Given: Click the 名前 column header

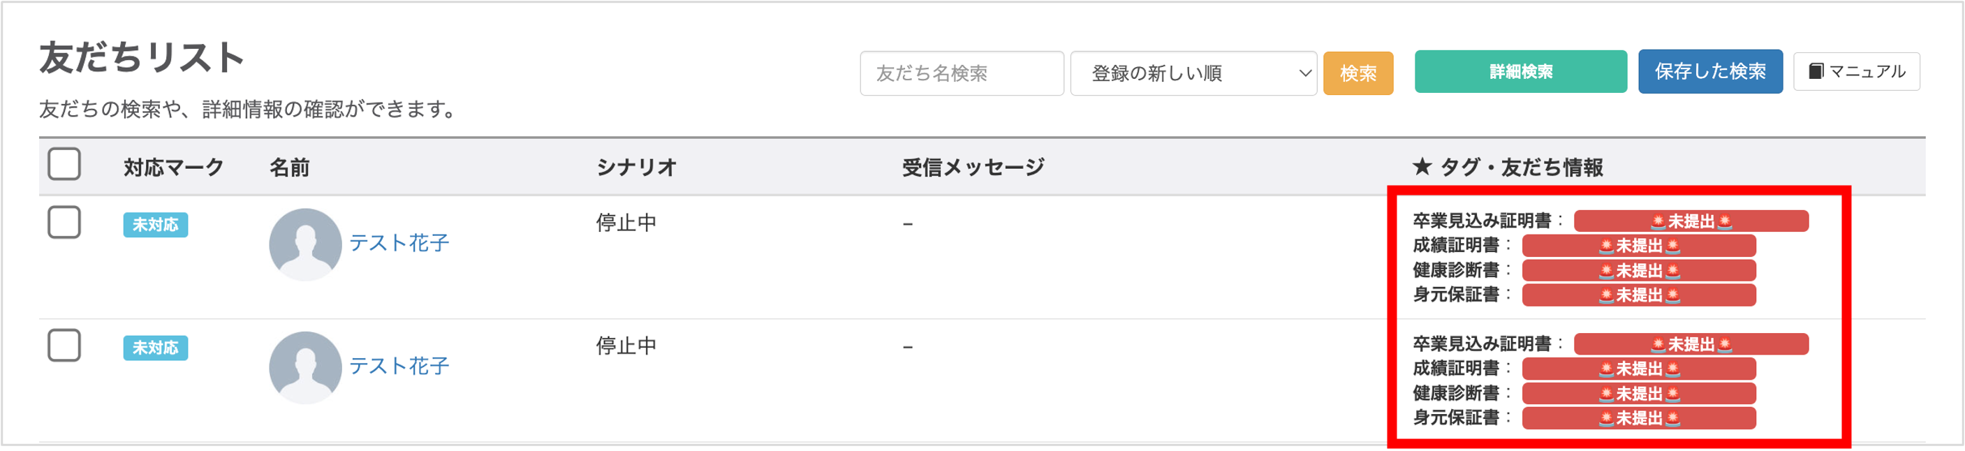Looking at the screenshot, I should pos(289,167).
